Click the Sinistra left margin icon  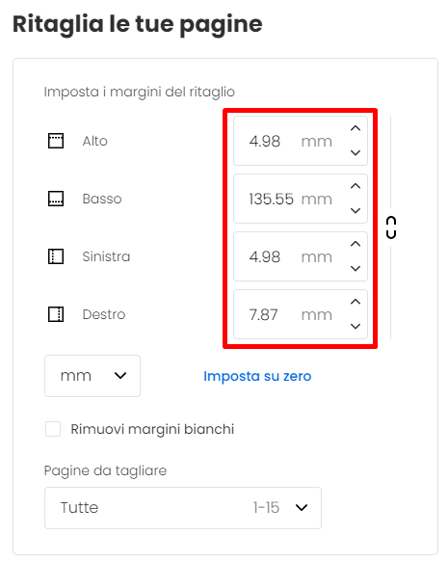click(56, 256)
